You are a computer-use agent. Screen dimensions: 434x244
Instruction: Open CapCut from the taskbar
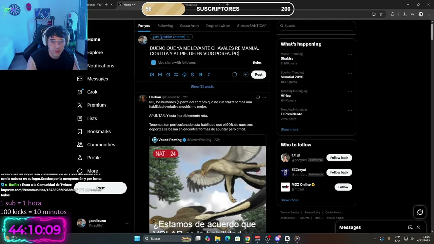[x=287, y=239]
